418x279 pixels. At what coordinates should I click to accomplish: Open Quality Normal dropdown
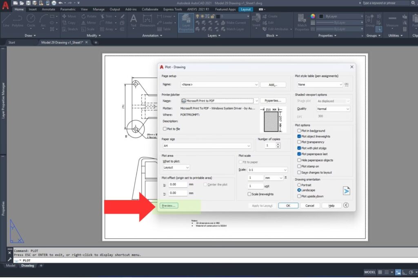[333, 109]
